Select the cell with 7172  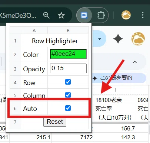coord(73,137)
